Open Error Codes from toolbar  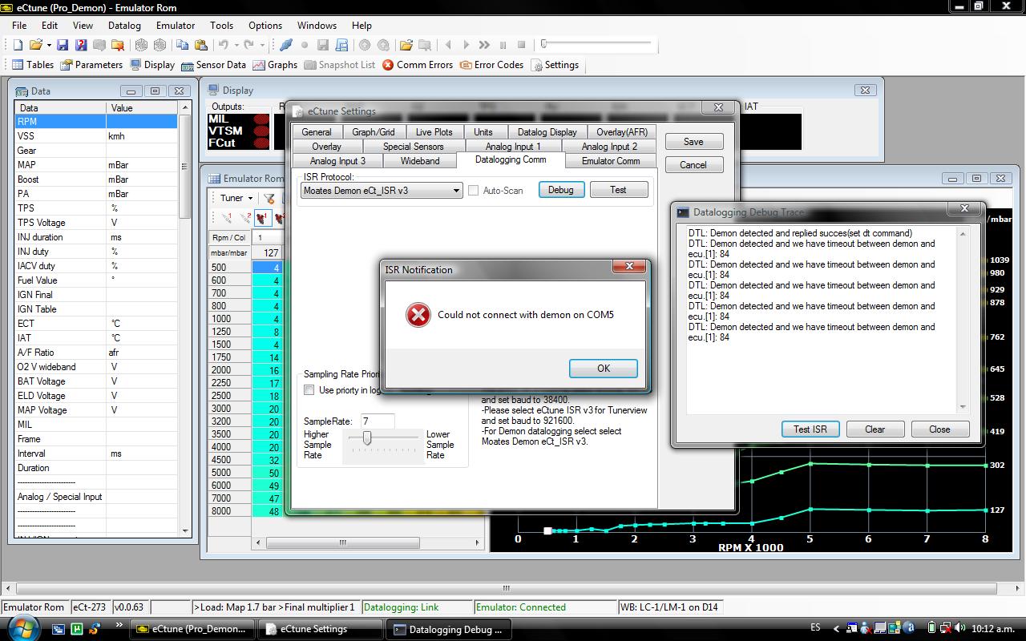pyautogui.click(x=492, y=65)
